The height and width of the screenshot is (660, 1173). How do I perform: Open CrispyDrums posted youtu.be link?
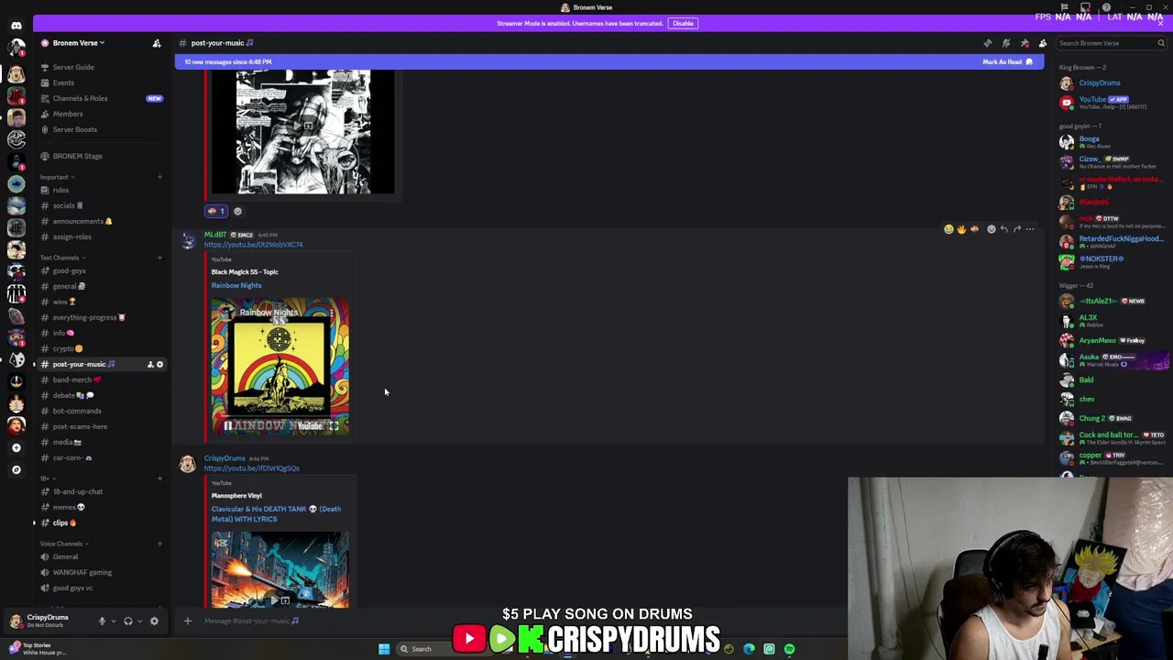pyautogui.click(x=251, y=468)
